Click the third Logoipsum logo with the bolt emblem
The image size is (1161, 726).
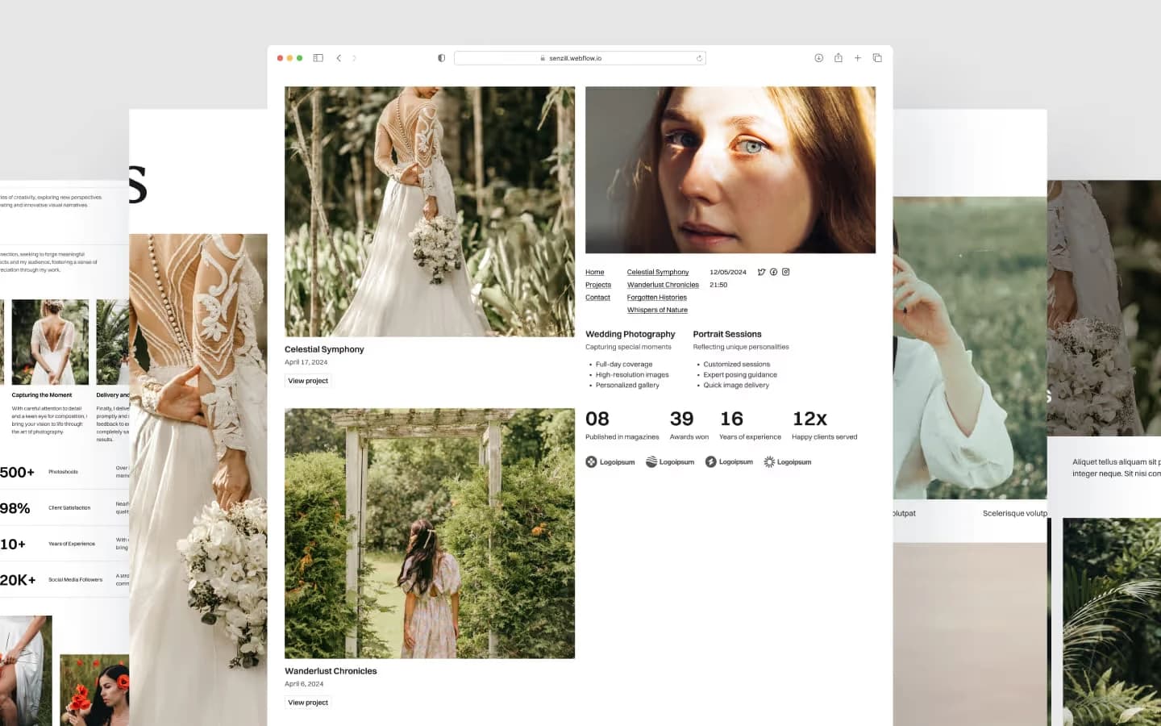[x=729, y=462]
